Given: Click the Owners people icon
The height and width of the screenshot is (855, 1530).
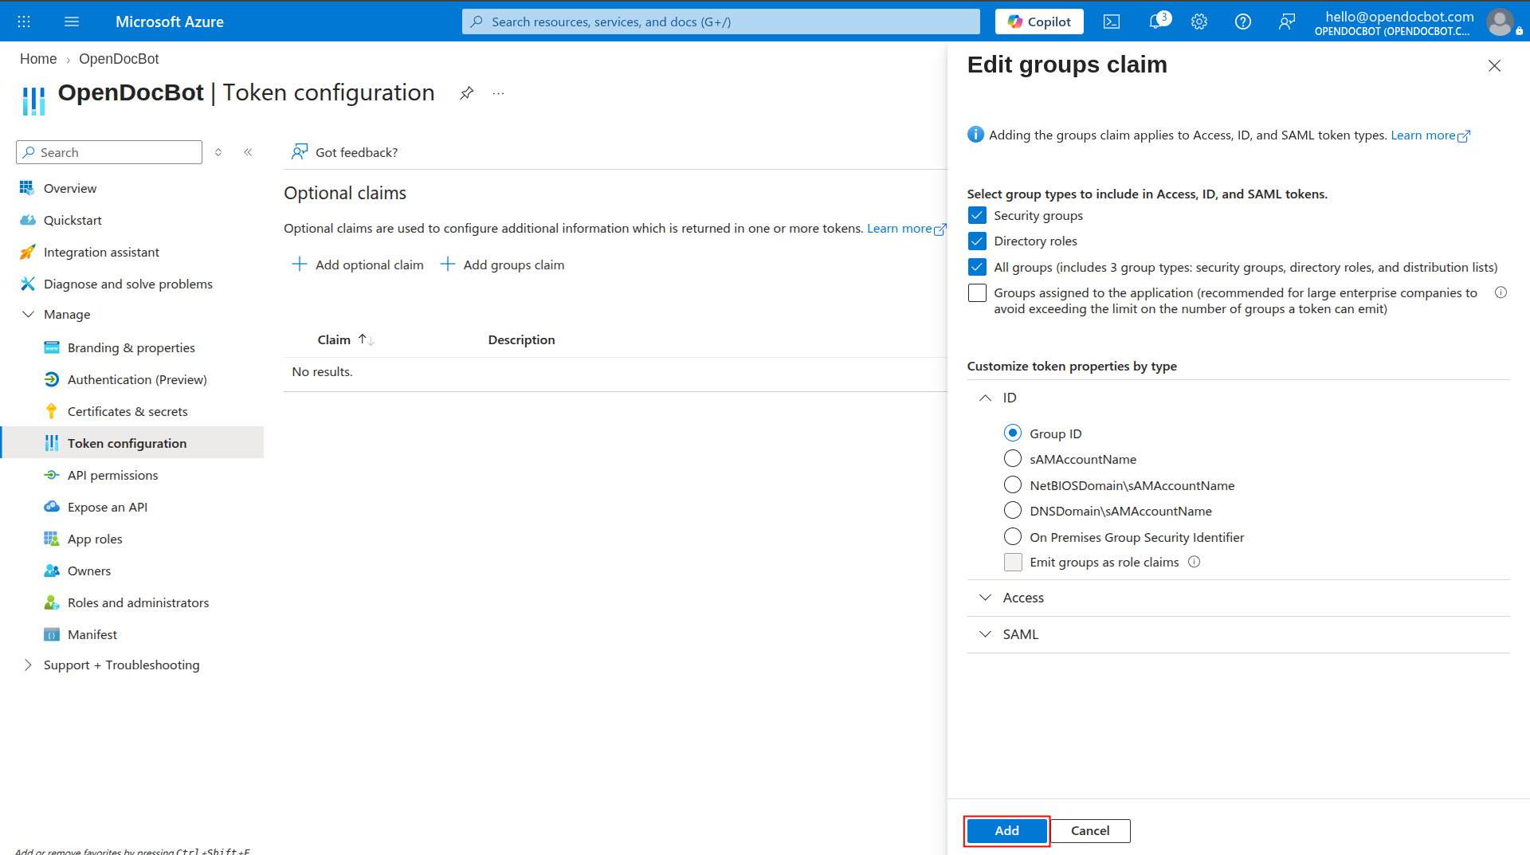Looking at the screenshot, I should pyautogui.click(x=52, y=571).
